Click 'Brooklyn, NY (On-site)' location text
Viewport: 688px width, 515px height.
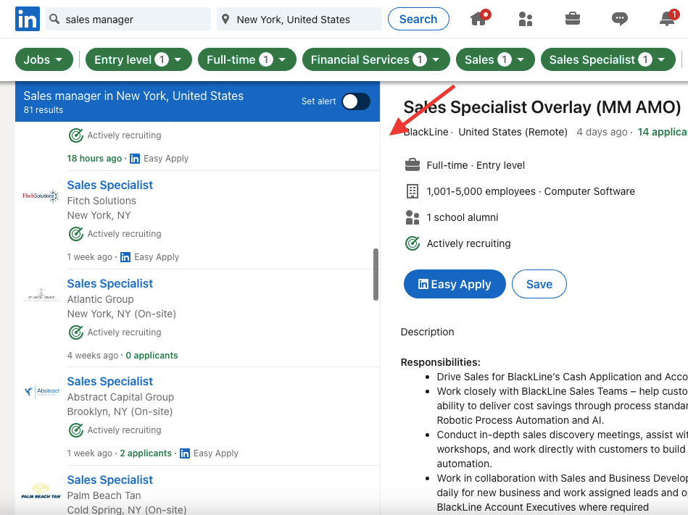click(120, 411)
